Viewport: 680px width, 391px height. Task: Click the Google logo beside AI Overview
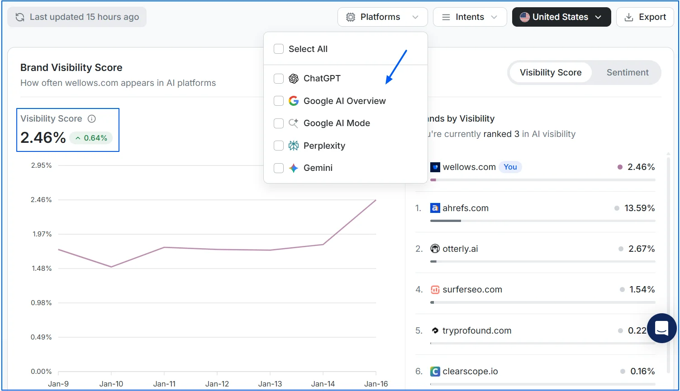294,101
